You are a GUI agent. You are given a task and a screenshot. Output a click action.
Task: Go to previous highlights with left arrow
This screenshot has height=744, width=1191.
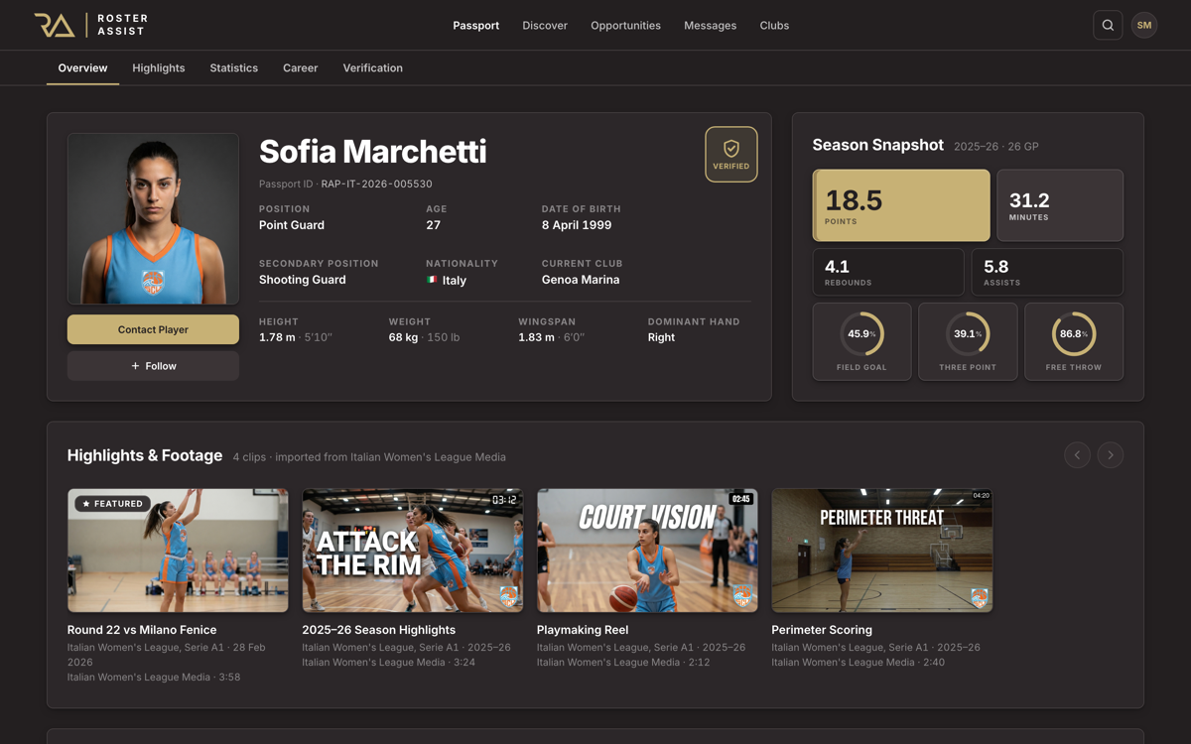coord(1077,455)
